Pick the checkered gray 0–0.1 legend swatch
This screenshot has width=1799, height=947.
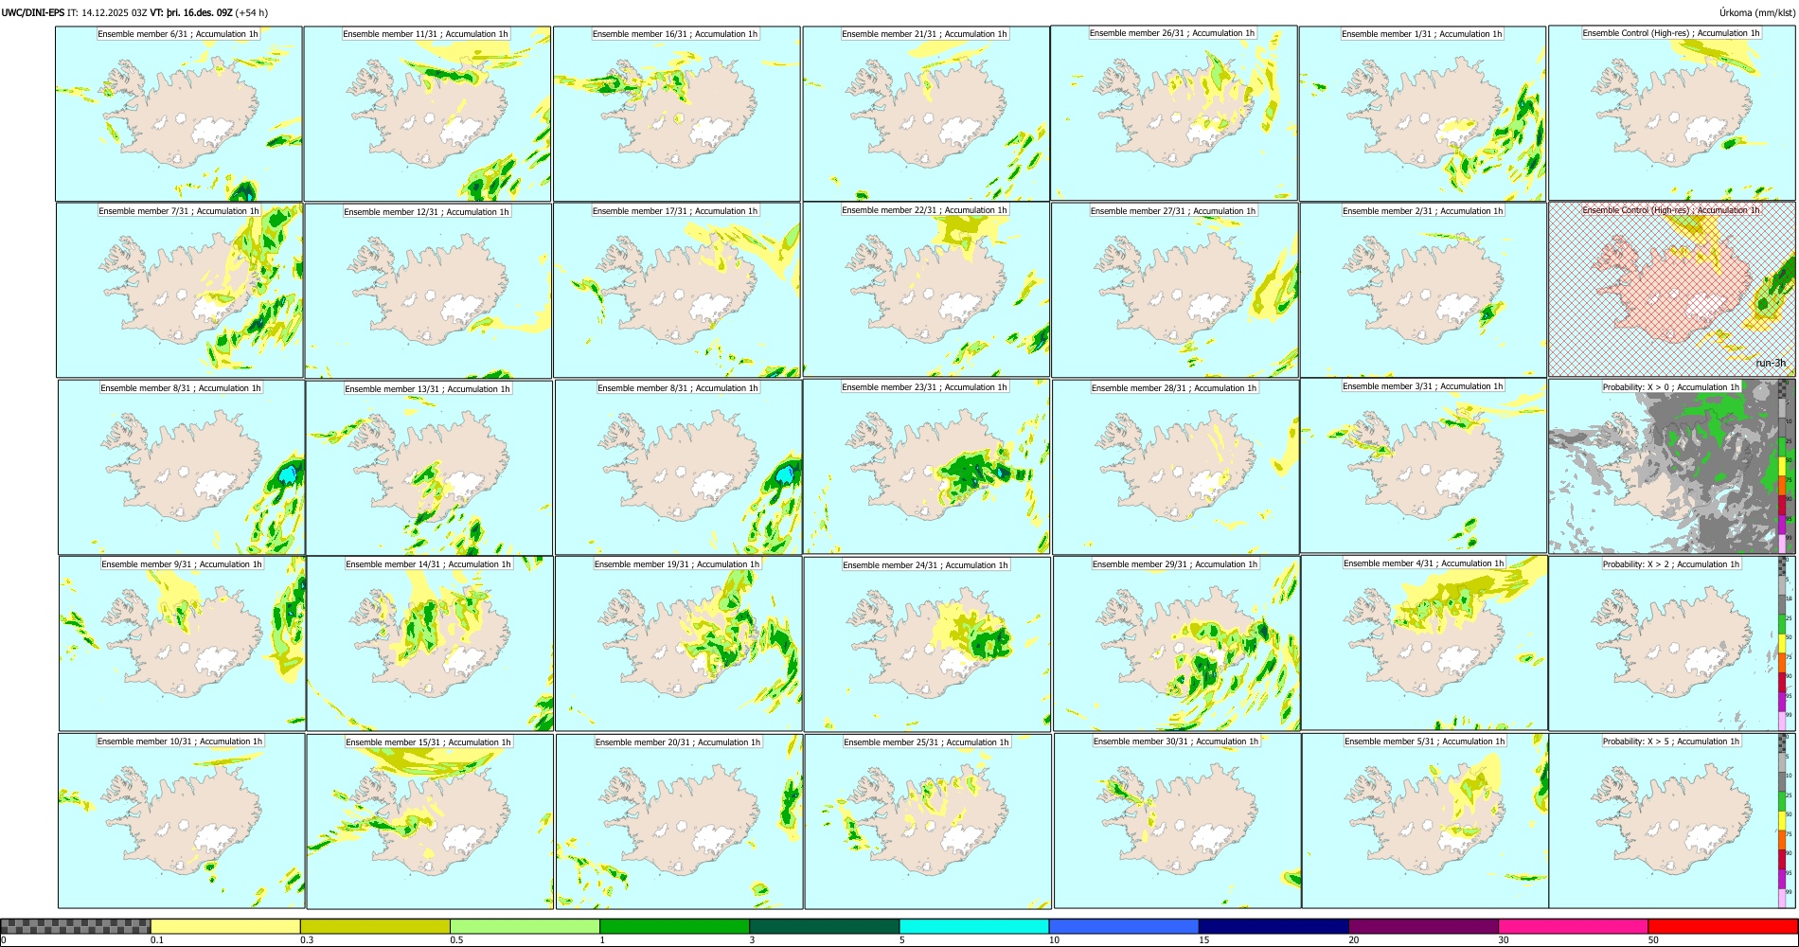(76, 926)
